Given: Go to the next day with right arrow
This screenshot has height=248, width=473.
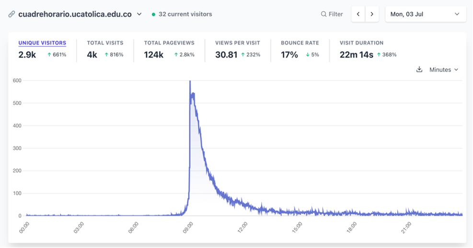Looking at the screenshot, I should tap(371, 14).
